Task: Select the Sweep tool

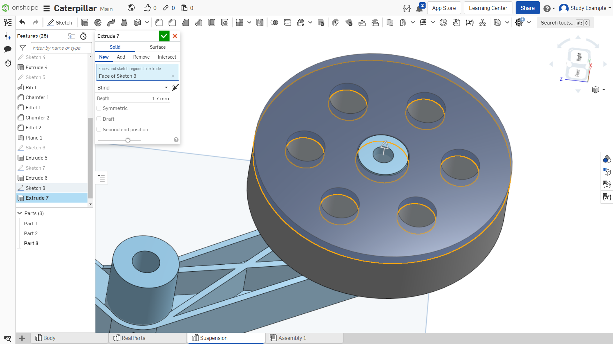Action: 111,23
